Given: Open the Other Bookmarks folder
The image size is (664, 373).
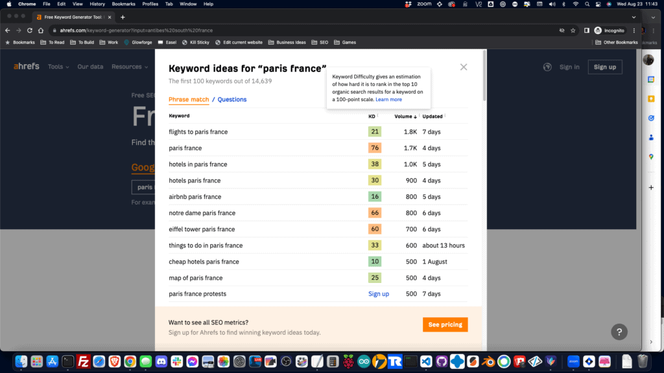Looking at the screenshot, I should [617, 42].
